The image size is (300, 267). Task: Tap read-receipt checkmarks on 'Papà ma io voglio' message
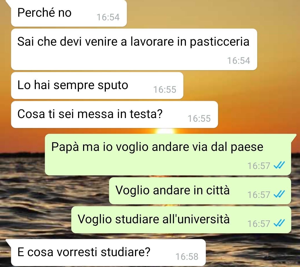pyautogui.click(x=279, y=165)
